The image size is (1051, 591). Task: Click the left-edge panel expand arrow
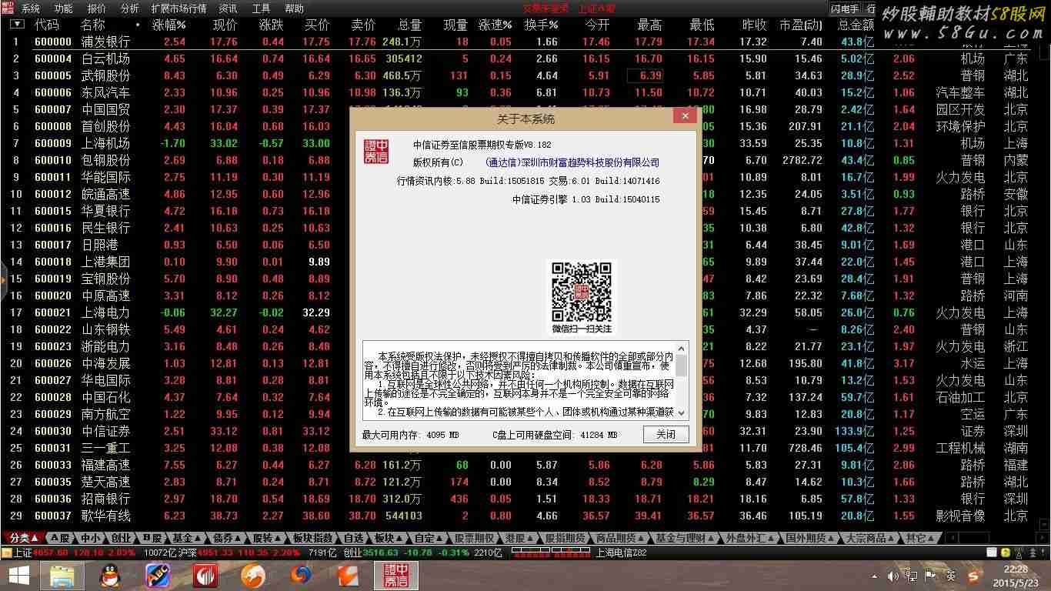(3, 279)
